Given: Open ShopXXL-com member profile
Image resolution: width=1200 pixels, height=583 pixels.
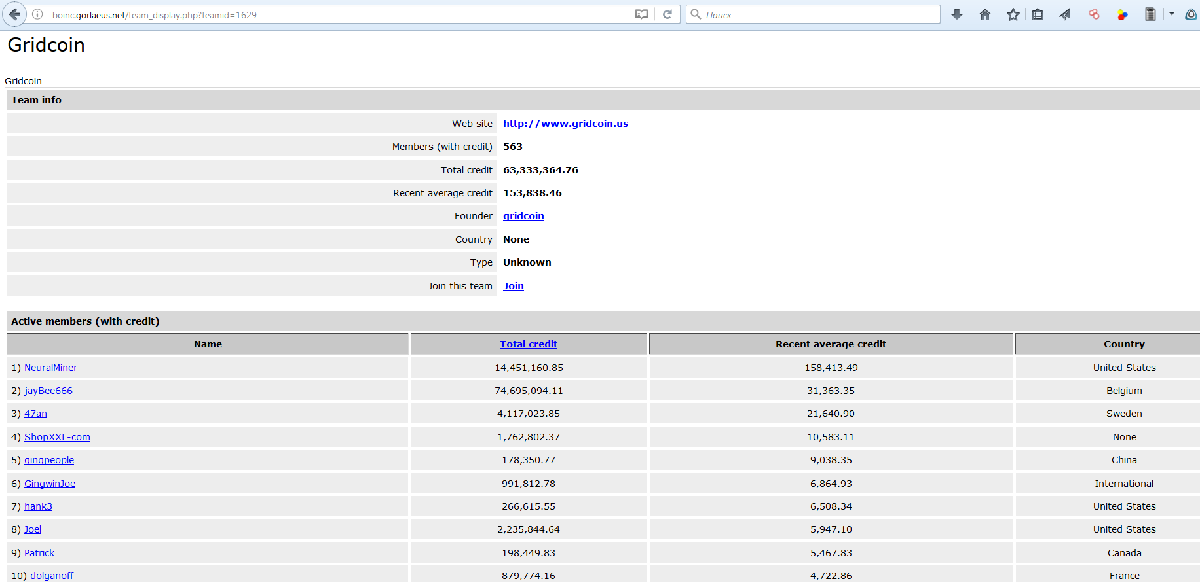Looking at the screenshot, I should point(57,437).
